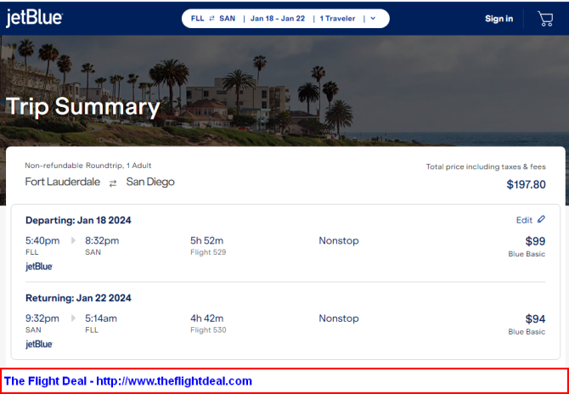The image size is (569, 394).
Task: Click the 8:32pm arrival time
Action: [102, 240]
